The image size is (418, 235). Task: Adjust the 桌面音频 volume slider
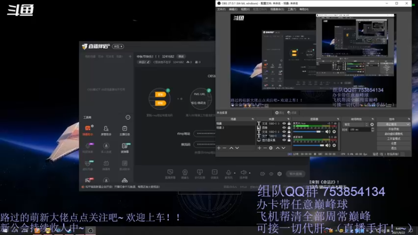(308, 145)
